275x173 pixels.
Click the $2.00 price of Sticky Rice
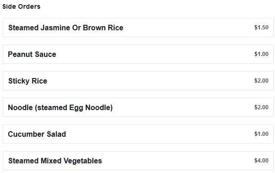tap(261, 81)
